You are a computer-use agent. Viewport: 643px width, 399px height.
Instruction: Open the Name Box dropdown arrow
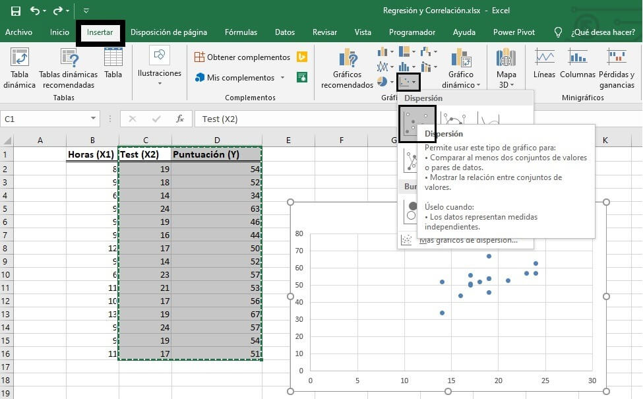93,119
